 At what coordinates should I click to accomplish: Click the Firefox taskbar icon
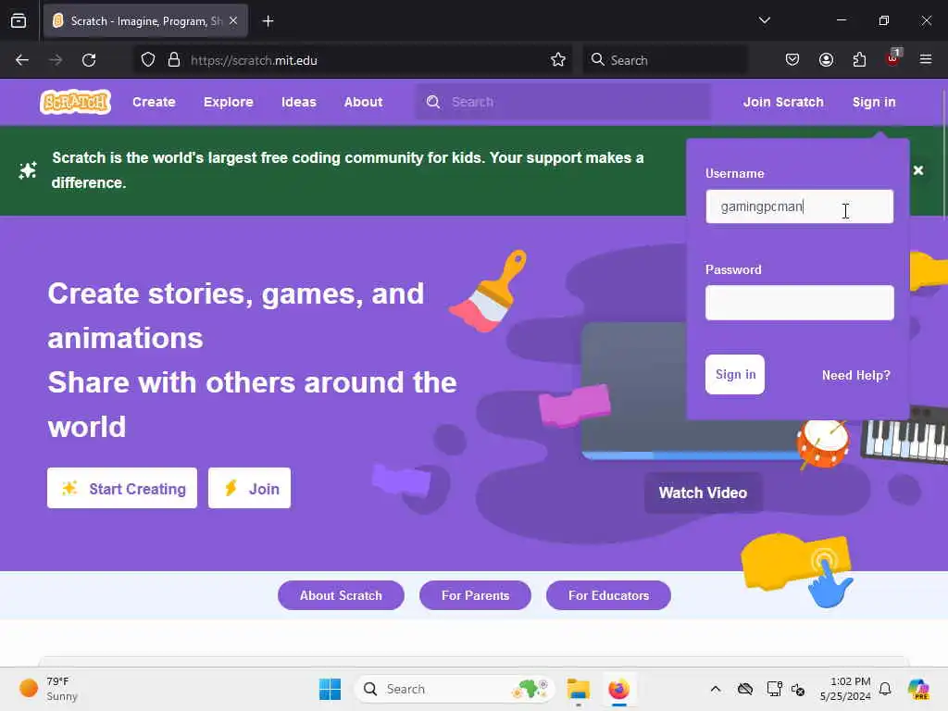pos(618,689)
